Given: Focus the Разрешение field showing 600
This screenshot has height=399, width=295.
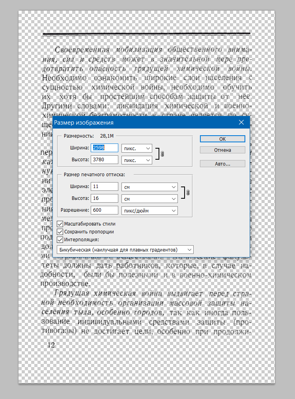Looking at the screenshot, I should 105,210.
